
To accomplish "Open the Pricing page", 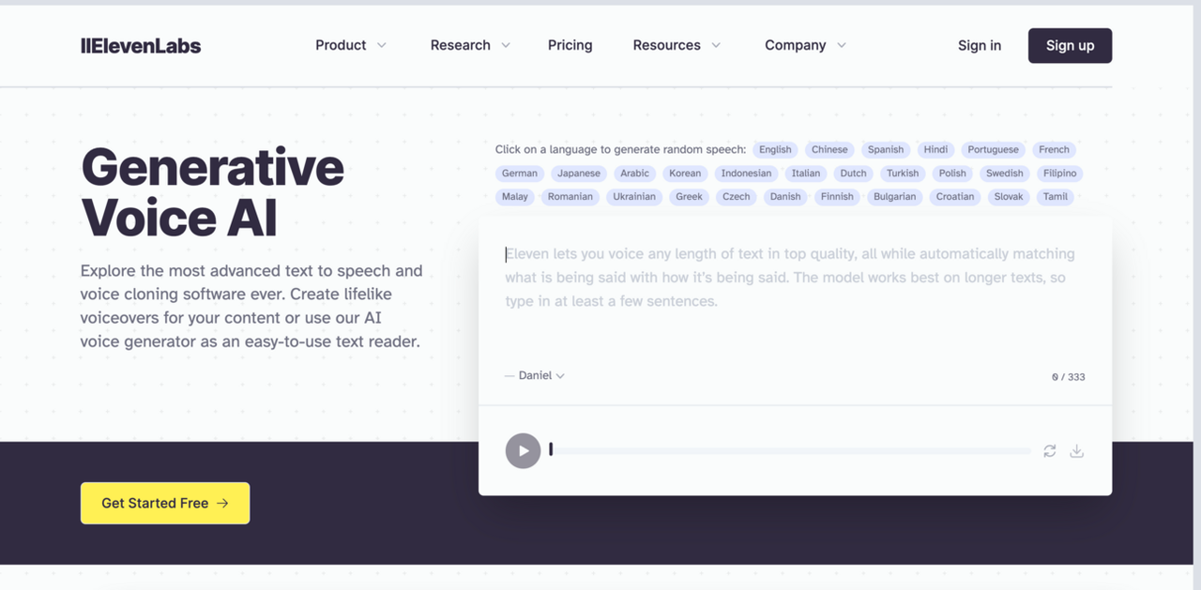I will [570, 45].
